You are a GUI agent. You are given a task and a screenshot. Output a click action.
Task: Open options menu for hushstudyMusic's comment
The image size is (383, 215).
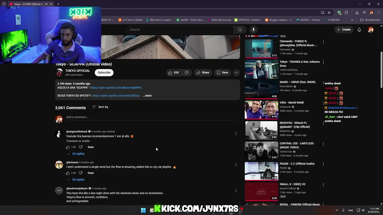pos(236,191)
